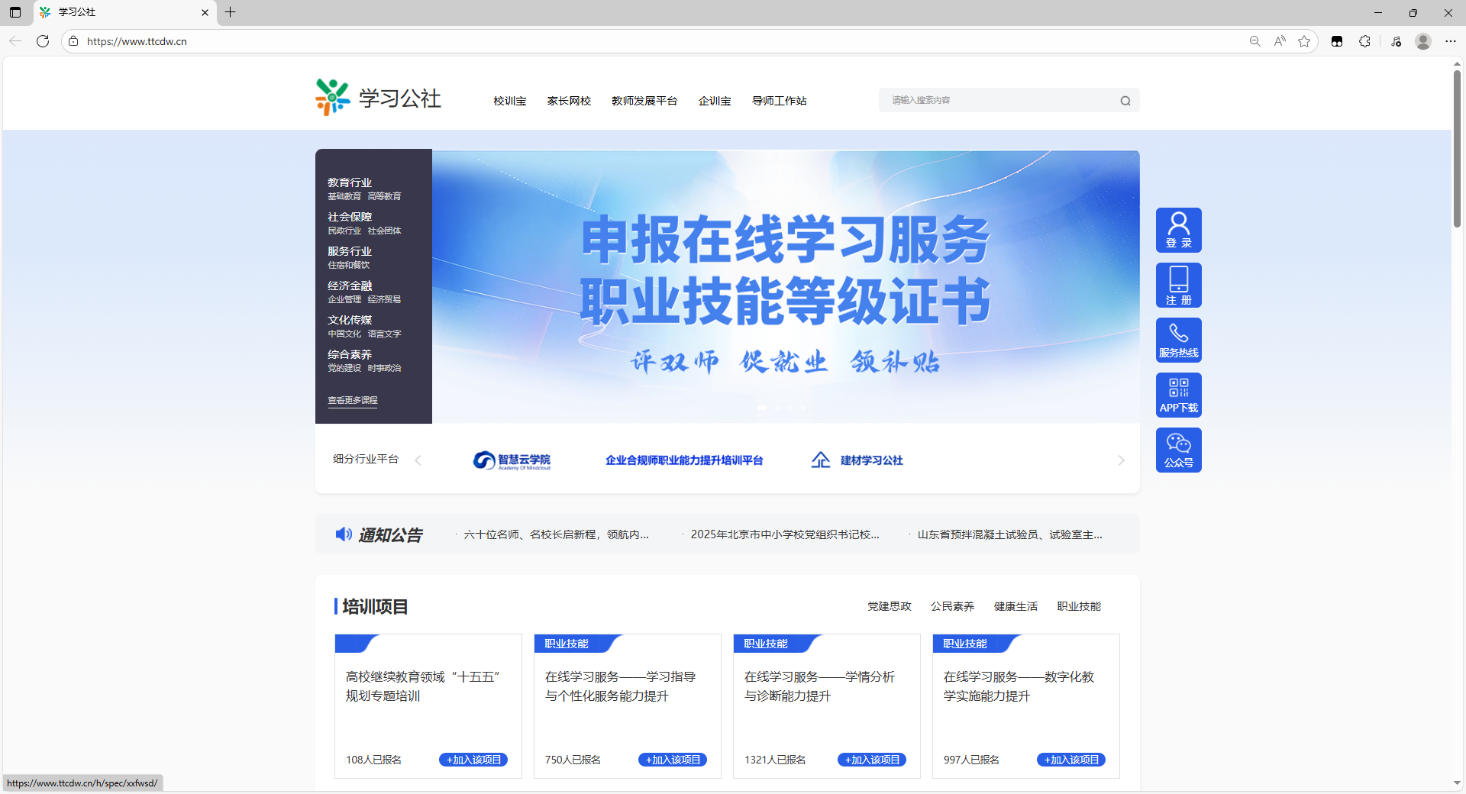
Task: Open 高校继续教育领域"十五五"规划专题培训 title
Action: [x=423, y=686]
